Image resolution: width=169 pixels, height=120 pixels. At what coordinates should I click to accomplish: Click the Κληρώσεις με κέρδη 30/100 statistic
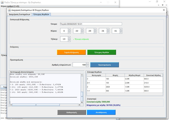pos(104,105)
